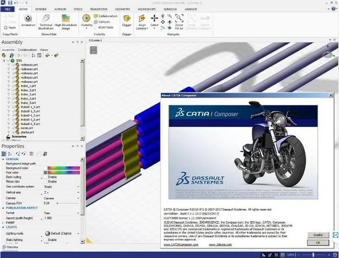Open the Vertical axis dropdown
339x258 pixels.
pos(62,192)
